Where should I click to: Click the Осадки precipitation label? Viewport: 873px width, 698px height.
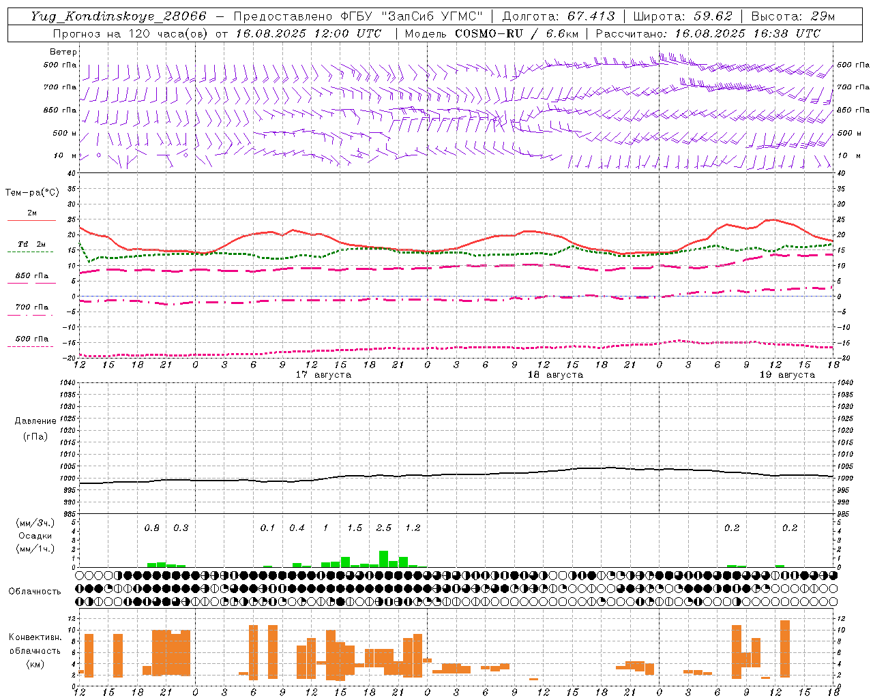(x=35, y=536)
